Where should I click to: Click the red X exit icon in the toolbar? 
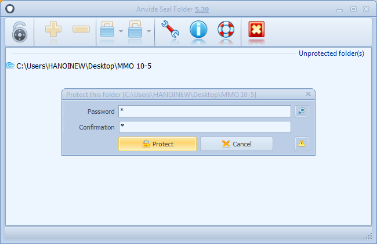256,31
